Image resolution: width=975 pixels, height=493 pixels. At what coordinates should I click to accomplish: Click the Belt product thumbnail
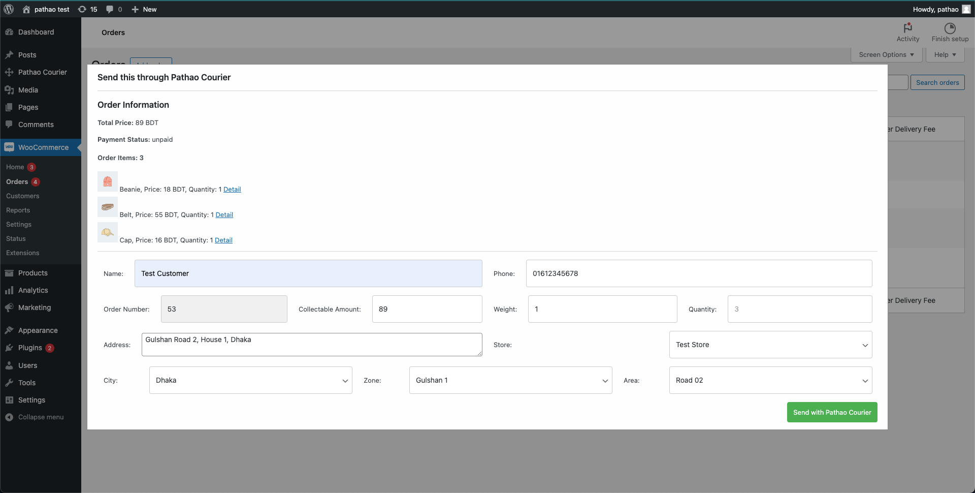(108, 207)
